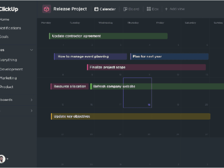Click the yellow Update key objectives bar

130,116
